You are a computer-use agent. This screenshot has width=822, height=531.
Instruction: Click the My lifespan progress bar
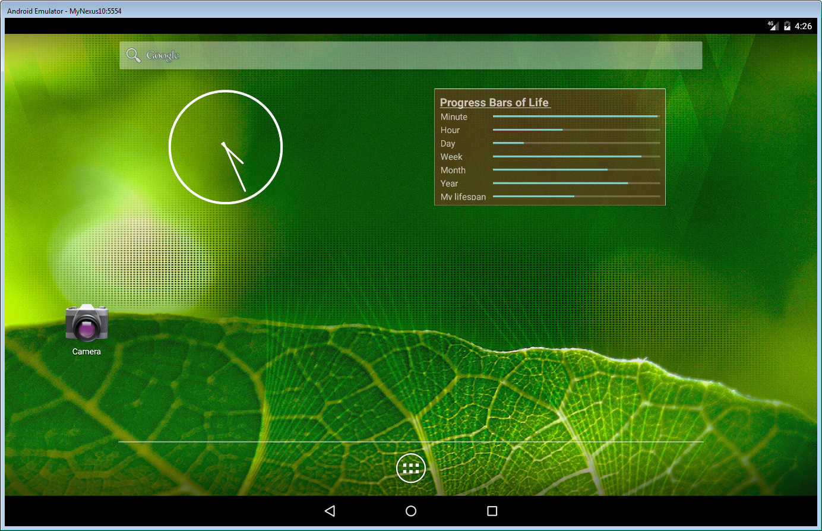click(577, 196)
